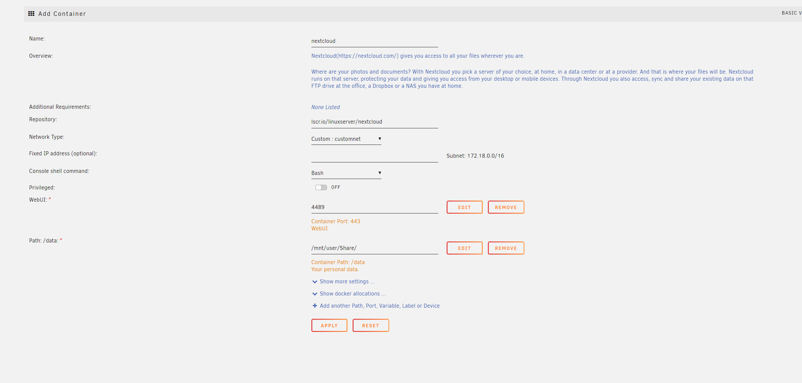
Task: Edit the WebUI port setting
Action: click(464, 207)
